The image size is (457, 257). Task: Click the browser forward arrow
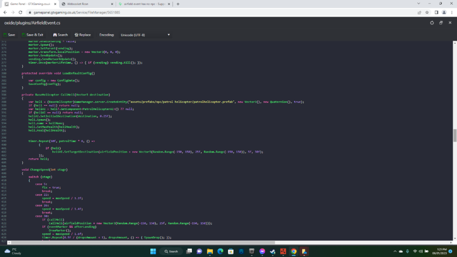(12, 12)
